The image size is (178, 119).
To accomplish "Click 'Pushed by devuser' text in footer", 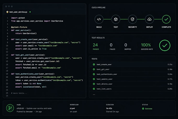I will (25, 112).
